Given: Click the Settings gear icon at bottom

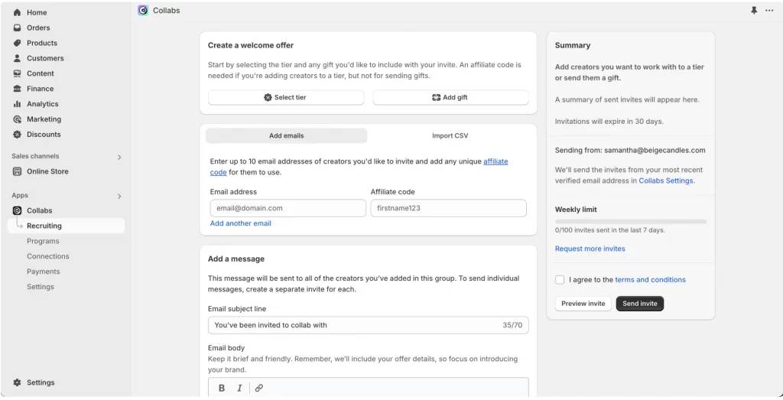Looking at the screenshot, I should 17,382.
